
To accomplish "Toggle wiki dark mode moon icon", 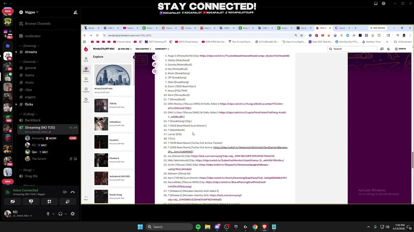I will coord(388,49).
